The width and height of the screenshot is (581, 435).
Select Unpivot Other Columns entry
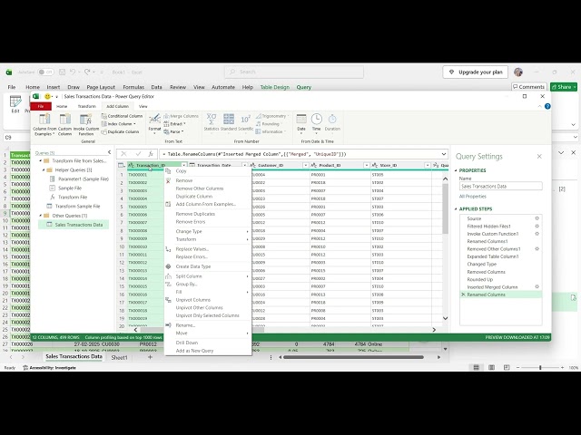[x=208, y=308]
